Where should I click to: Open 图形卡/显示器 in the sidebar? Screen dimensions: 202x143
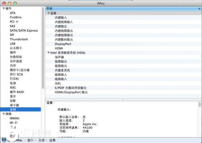(x=20, y=70)
